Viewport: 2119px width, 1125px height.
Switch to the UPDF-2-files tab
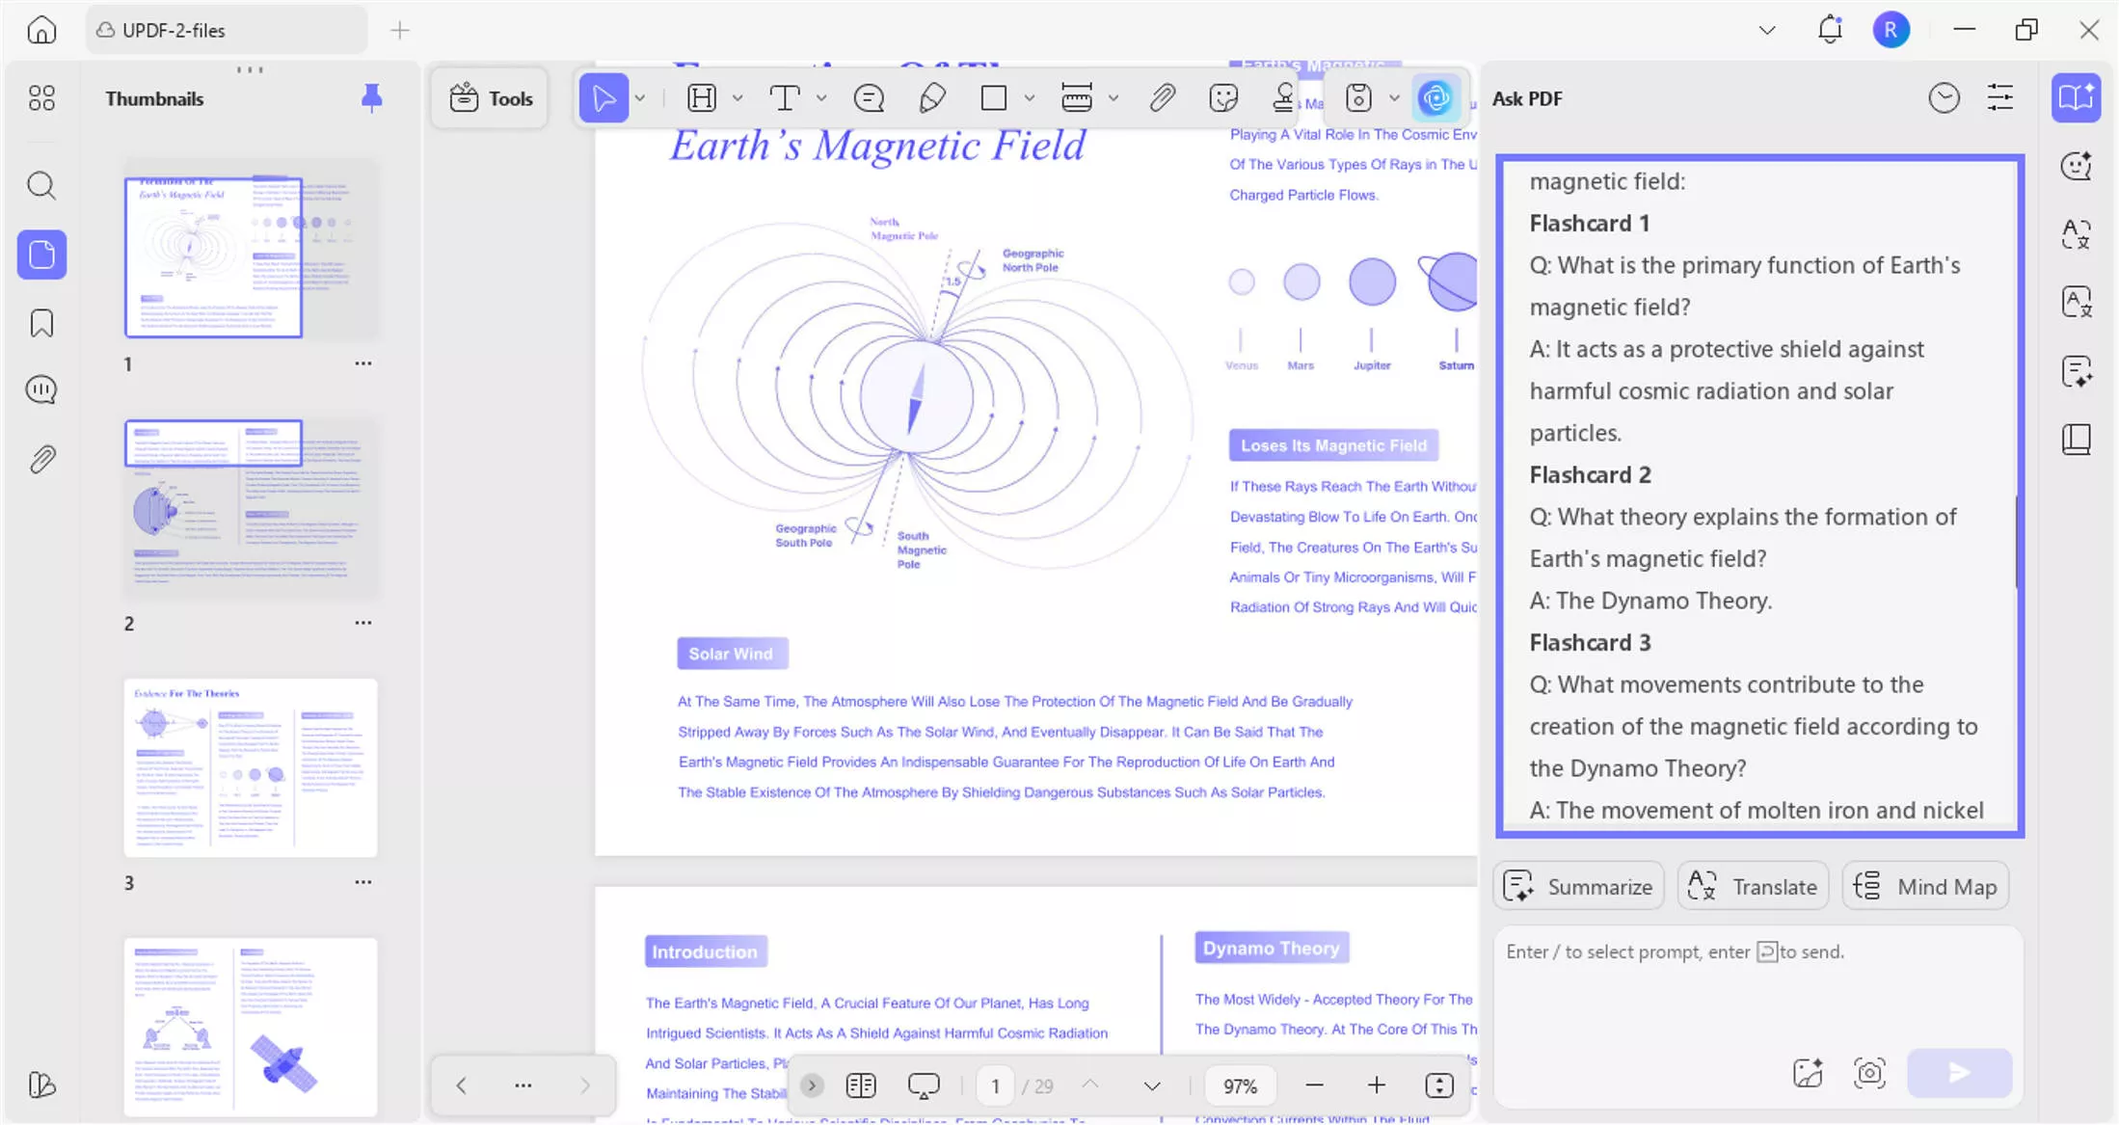227,30
